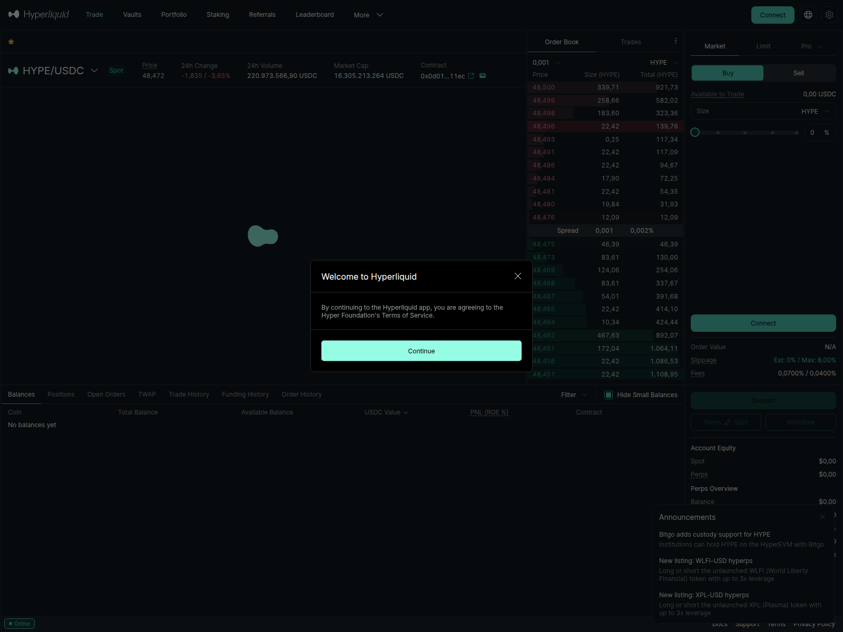Open the Vaults nav item
Viewport: 843px width, 632px height.
pyautogui.click(x=132, y=15)
